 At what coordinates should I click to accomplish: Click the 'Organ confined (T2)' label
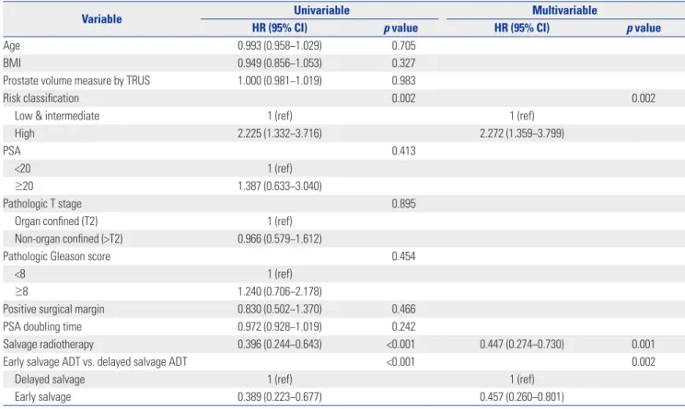(56, 222)
